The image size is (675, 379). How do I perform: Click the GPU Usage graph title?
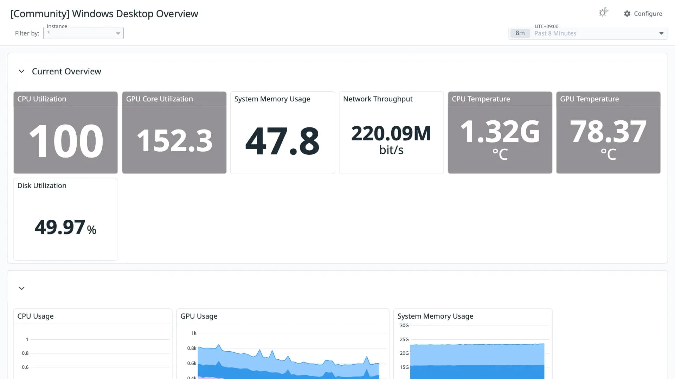pyautogui.click(x=199, y=316)
